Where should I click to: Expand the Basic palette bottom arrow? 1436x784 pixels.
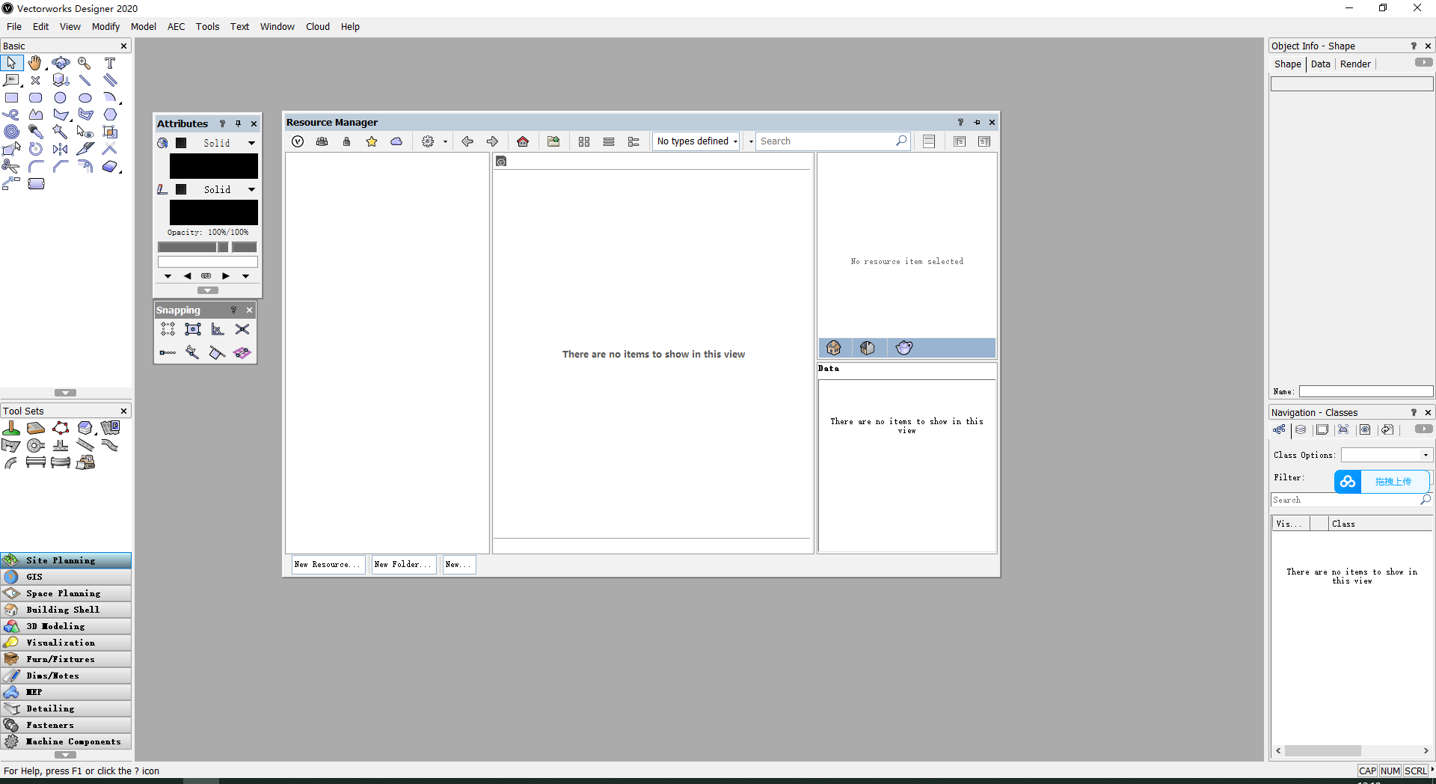(x=65, y=393)
